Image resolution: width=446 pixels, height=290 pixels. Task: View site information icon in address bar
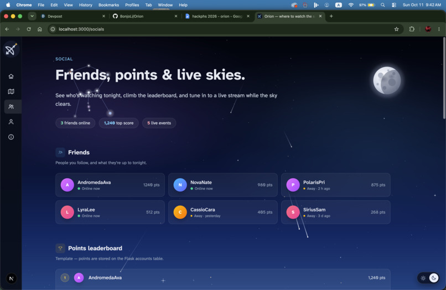(53, 29)
